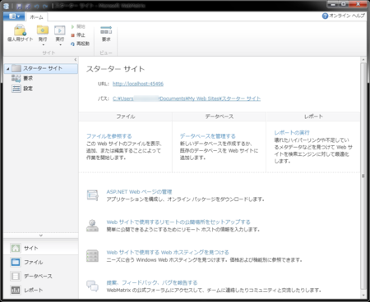Click the レポート column header
Viewport: 370px width, 302px height.
(313, 117)
